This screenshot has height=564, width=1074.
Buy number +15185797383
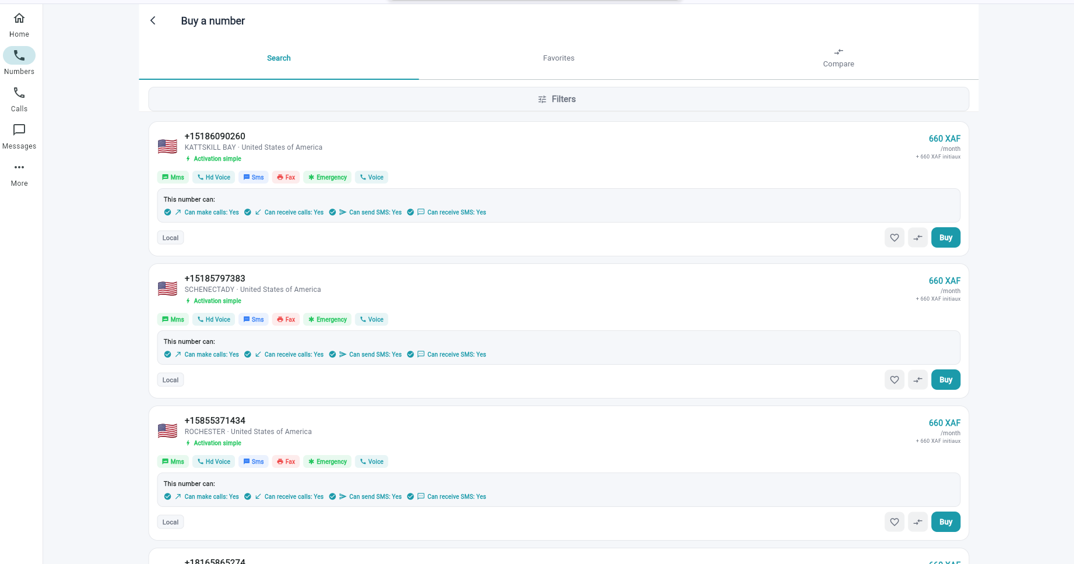coord(946,380)
